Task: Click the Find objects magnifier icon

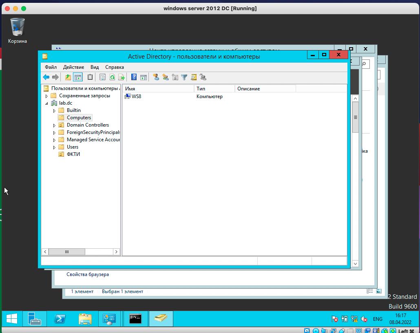Action: point(194,77)
